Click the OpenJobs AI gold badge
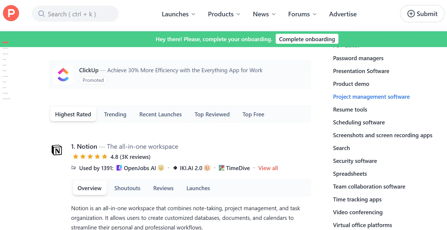Viewport: 447px width, 230px height. pyautogui.click(x=161, y=168)
